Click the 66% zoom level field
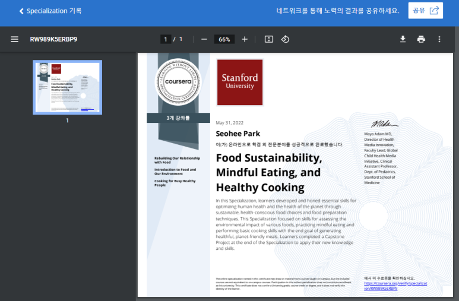 click(224, 39)
